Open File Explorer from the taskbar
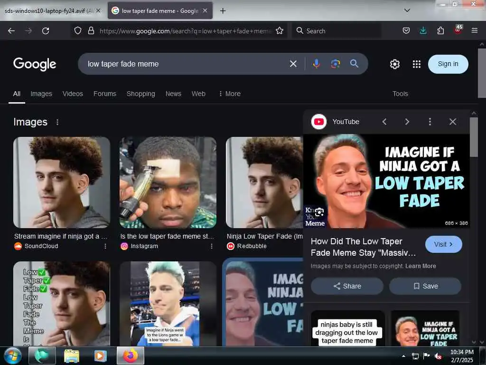486x365 pixels. [71, 356]
